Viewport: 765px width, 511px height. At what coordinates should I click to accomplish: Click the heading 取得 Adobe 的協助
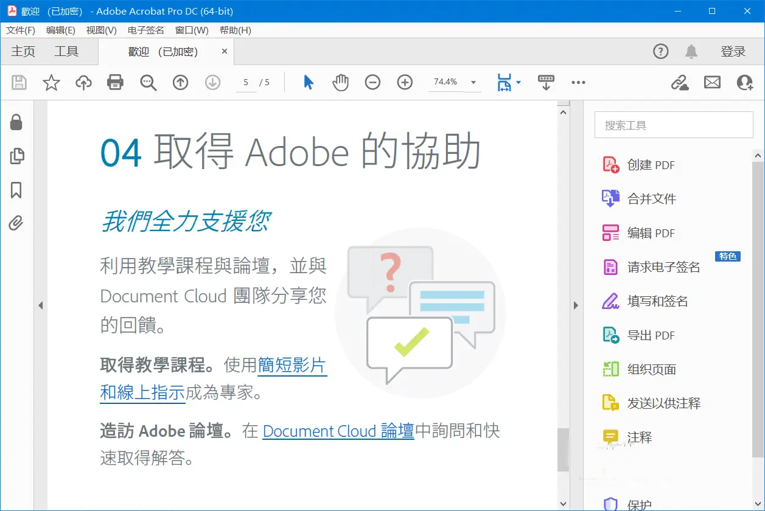tap(317, 151)
